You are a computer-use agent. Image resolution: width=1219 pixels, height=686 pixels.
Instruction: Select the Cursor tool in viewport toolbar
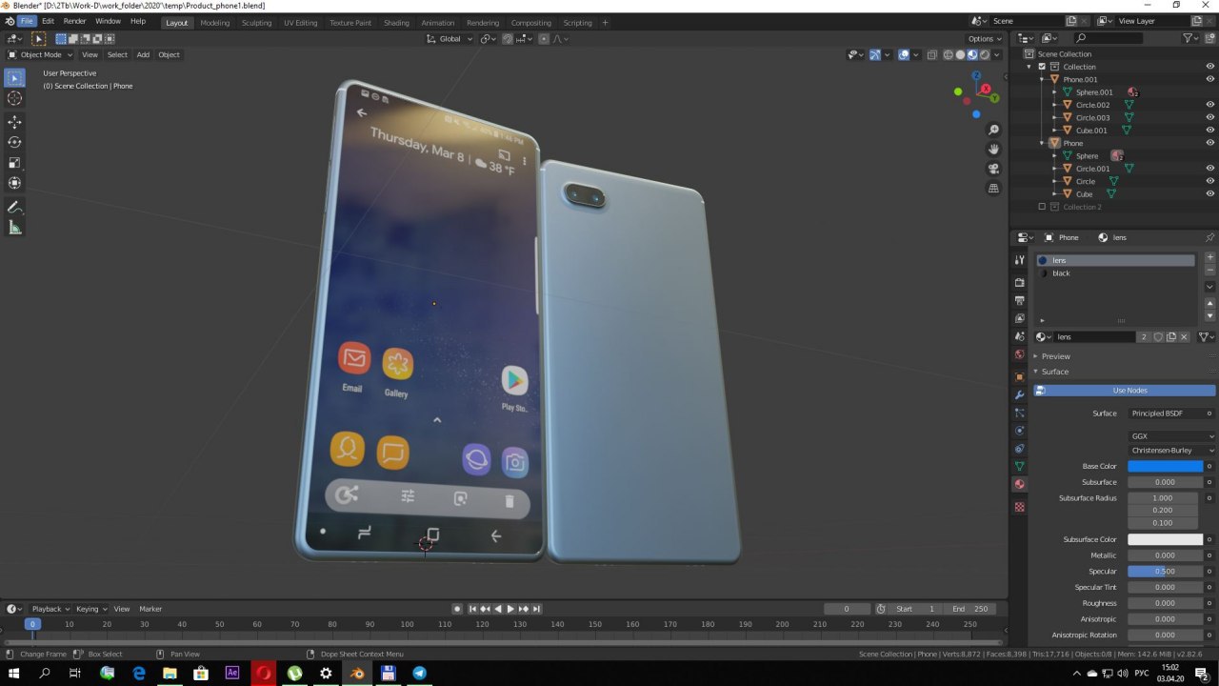pos(15,98)
